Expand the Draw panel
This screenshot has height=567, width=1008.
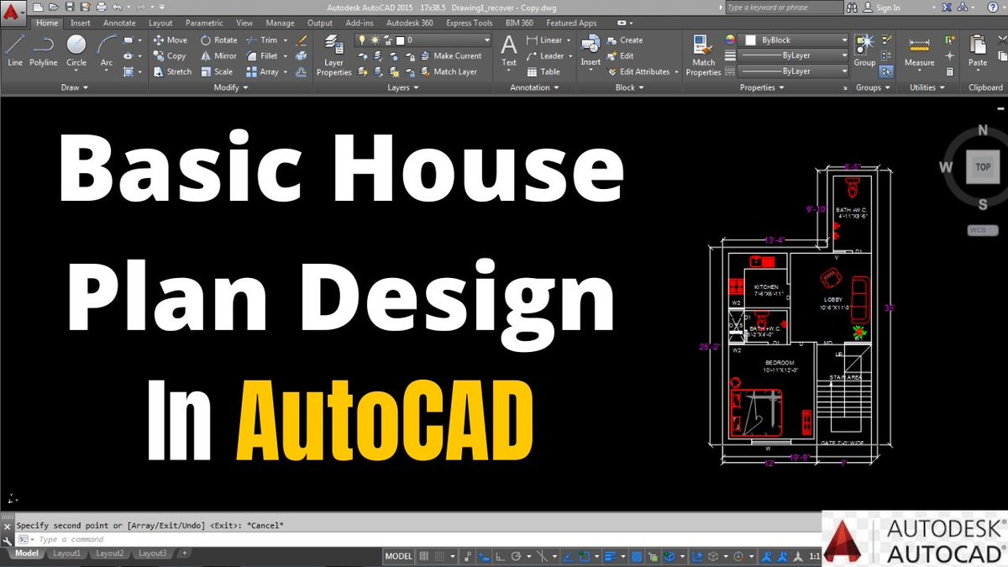click(74, 87)
